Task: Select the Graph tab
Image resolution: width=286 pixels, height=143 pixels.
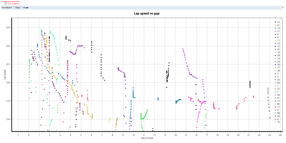Action: [26, 8]
